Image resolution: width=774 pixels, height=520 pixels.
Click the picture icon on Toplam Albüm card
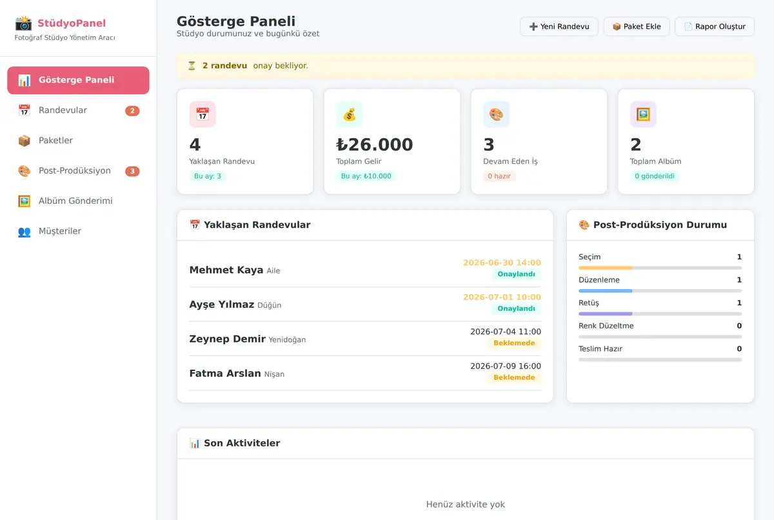644,114
